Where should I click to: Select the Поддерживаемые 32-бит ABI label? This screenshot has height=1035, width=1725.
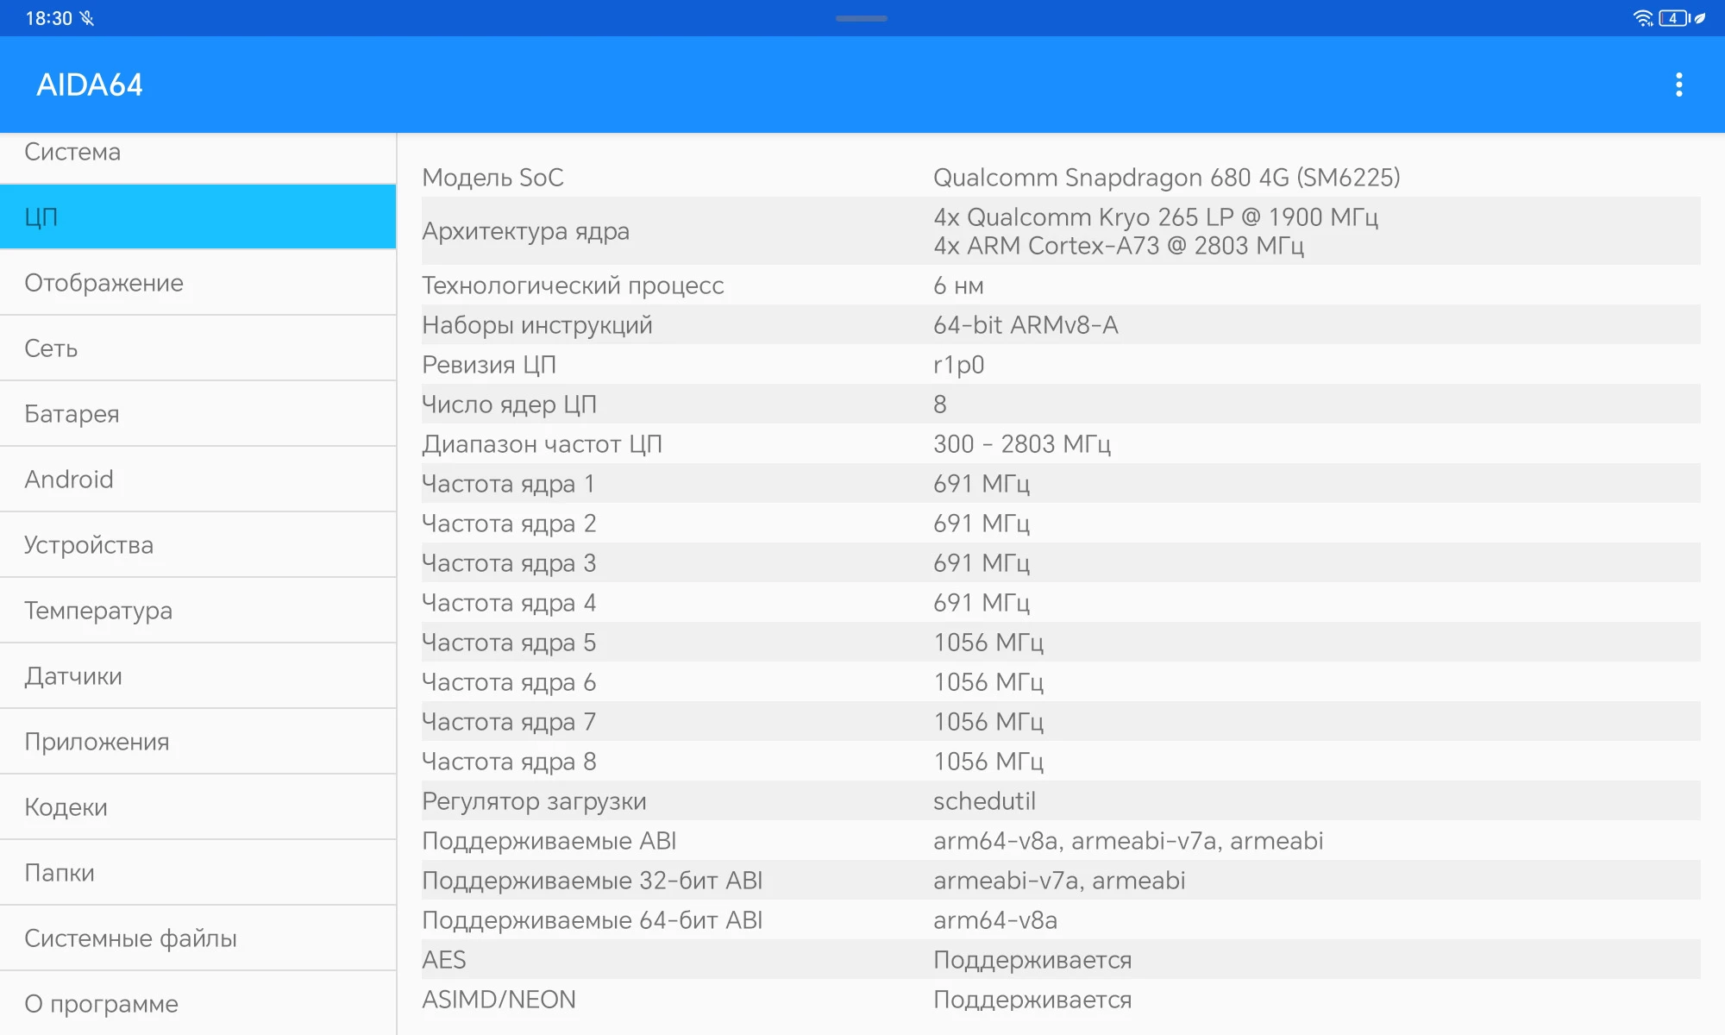(592, 881)
